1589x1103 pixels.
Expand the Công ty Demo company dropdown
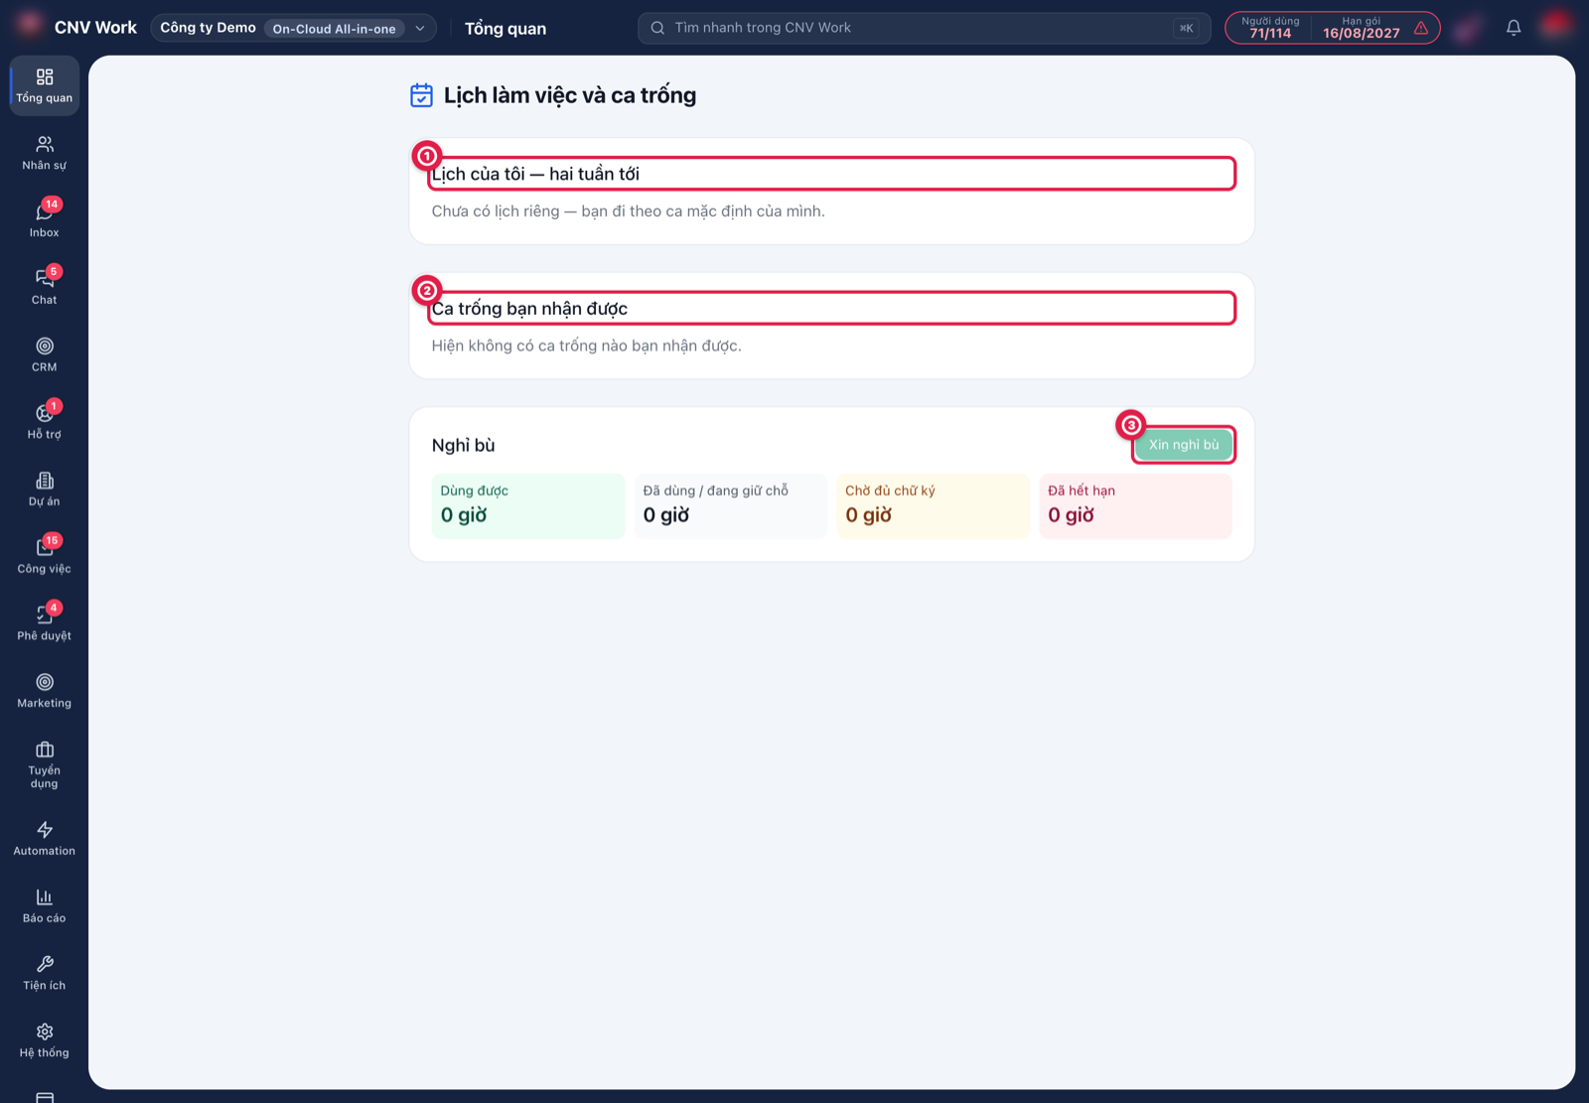[x=294, y=28]
